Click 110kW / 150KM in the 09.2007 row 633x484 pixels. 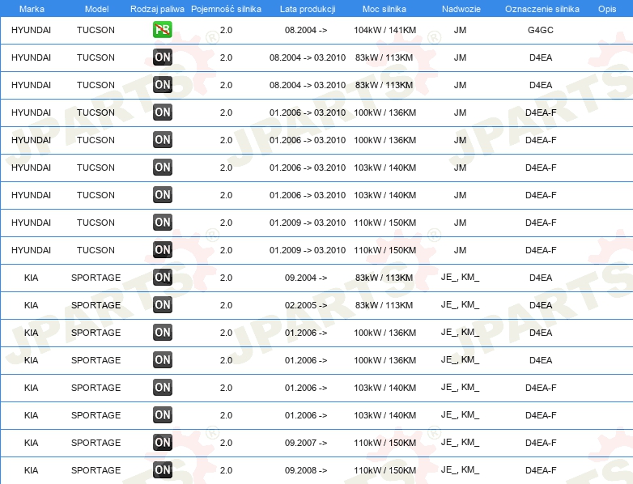coord(384,443)
